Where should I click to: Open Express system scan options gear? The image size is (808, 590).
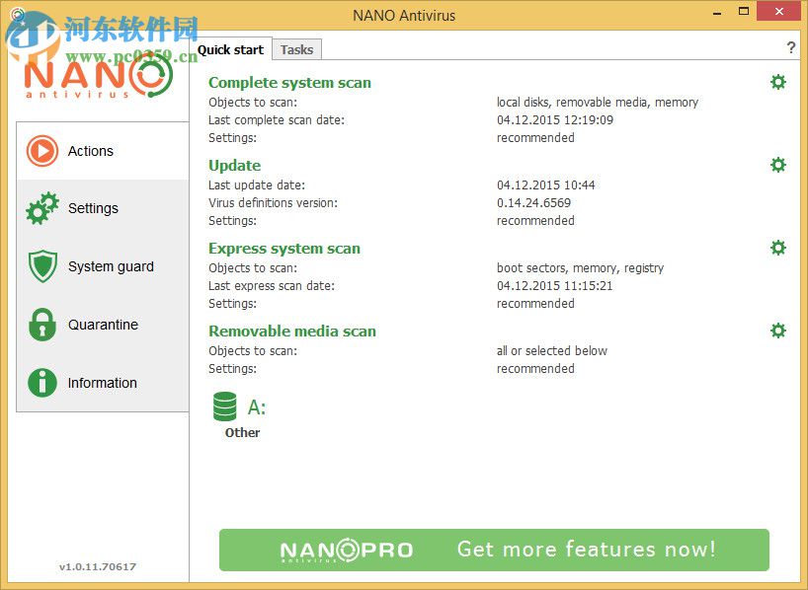click(778, 248)
